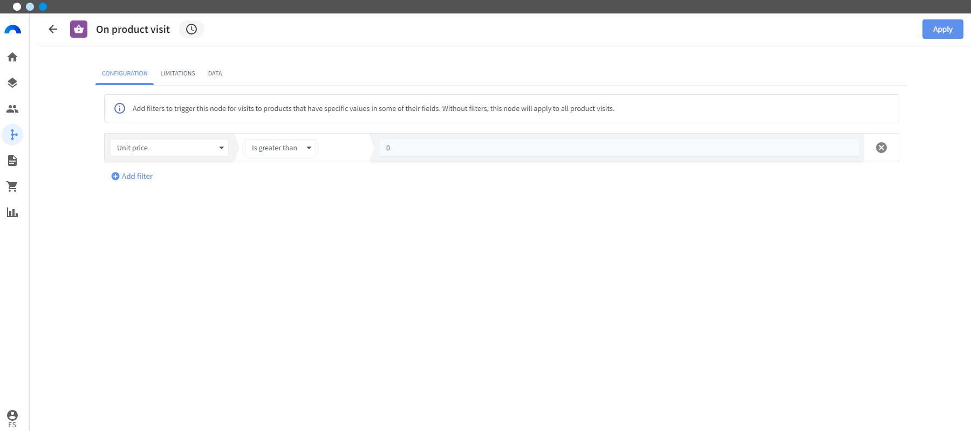Open the user account icon labeled ES
The image size is (971, 431).
(x=12, y=419)
